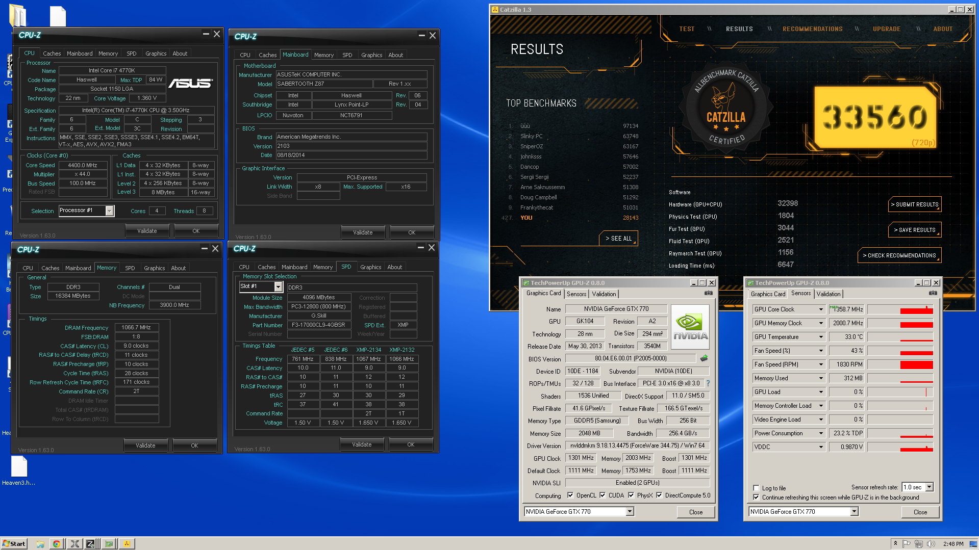
Task: Show hidden system tray icons
Action: coord(895,544)
